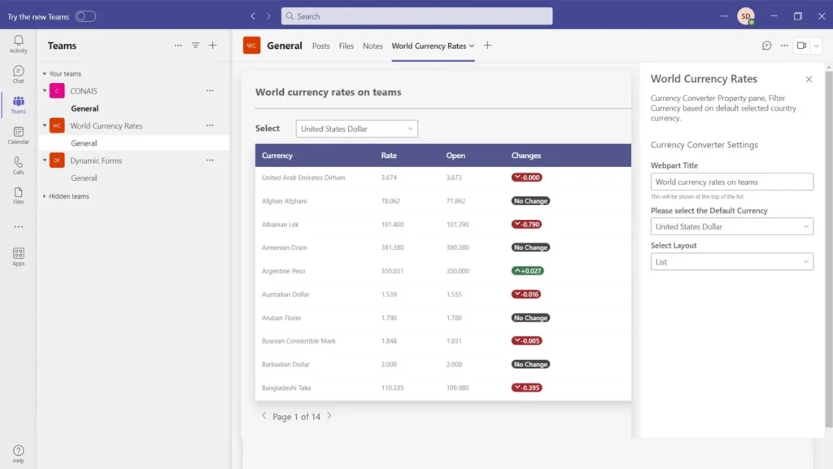Open the United States Dollar currency selector
This screenshot has height=469, width=833.
coord(356,128)
